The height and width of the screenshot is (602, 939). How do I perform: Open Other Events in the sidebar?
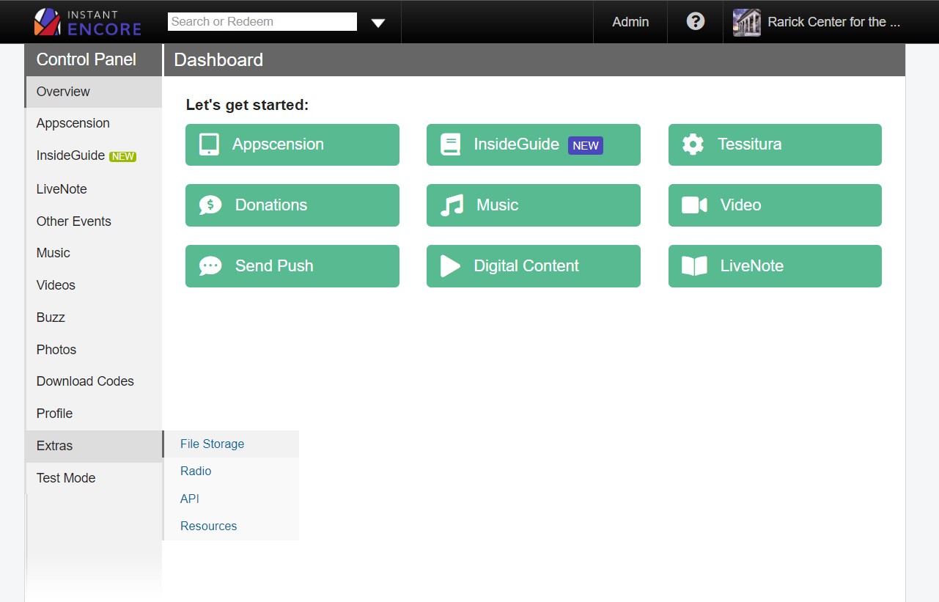(94, 221)
